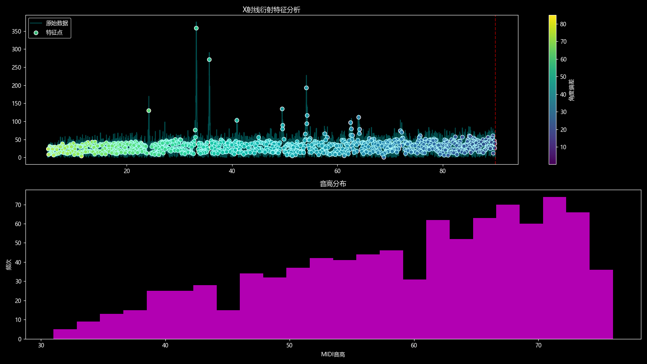Click the peak marker near 135 intensity

pyautogui.click(x=282, y=109)
